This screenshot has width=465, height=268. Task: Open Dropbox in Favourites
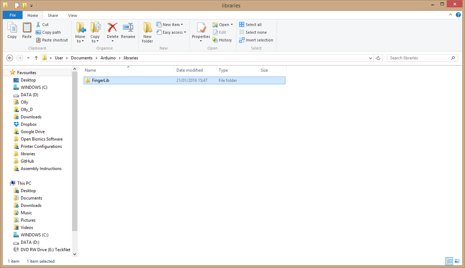[28, 124]
